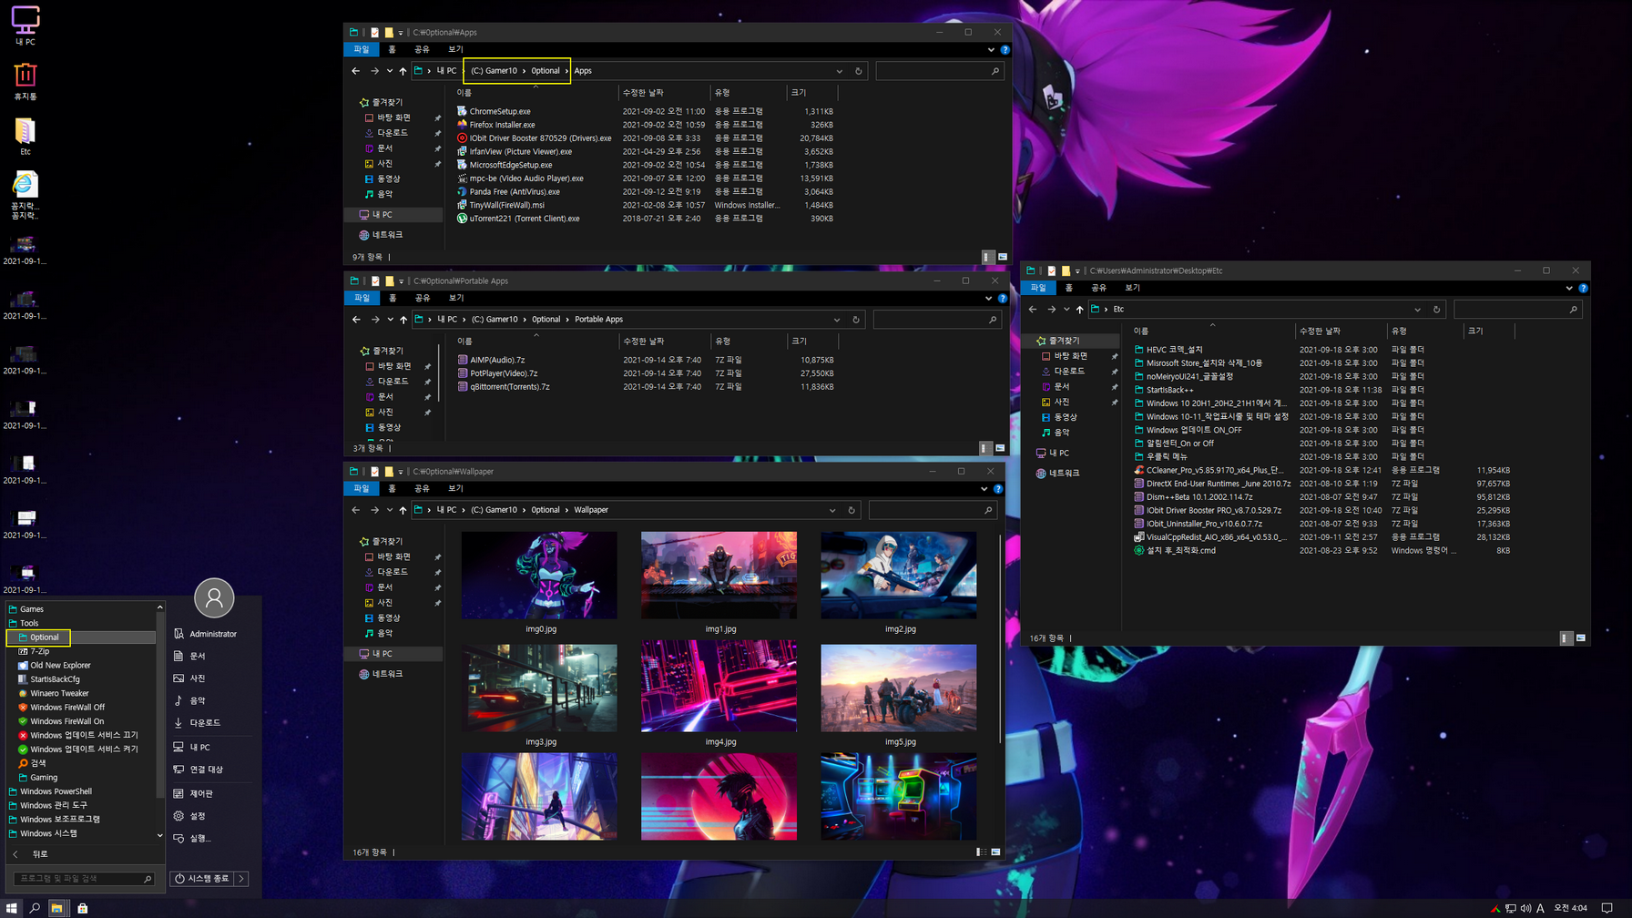The height and width of the screenshot is (918, 1632).
Task: Select img4.jpg wallpaper thumbnail
Action: (719, 686)
